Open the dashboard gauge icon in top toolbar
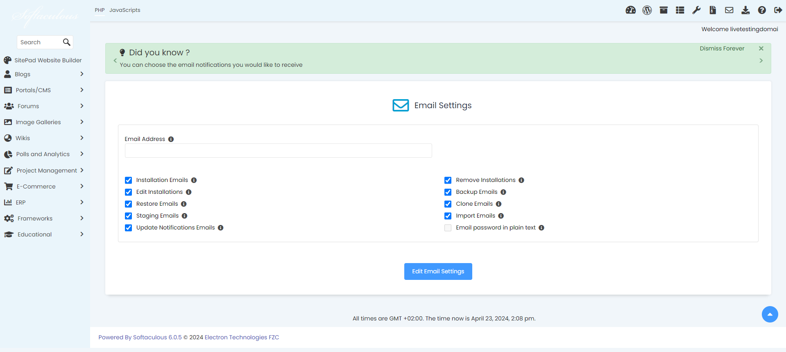Screen dimensions: 786x352 (631, 10)
